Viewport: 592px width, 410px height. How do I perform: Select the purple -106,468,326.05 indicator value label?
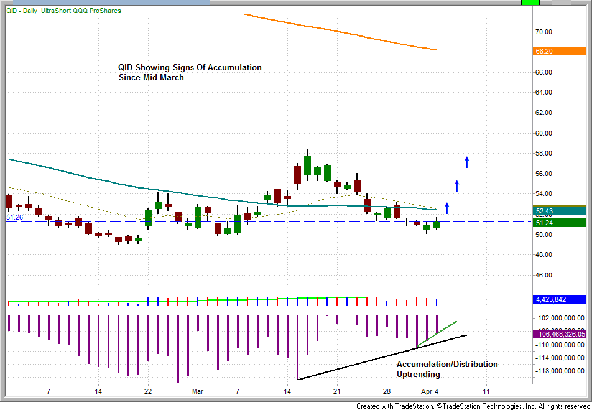[559, 334]
